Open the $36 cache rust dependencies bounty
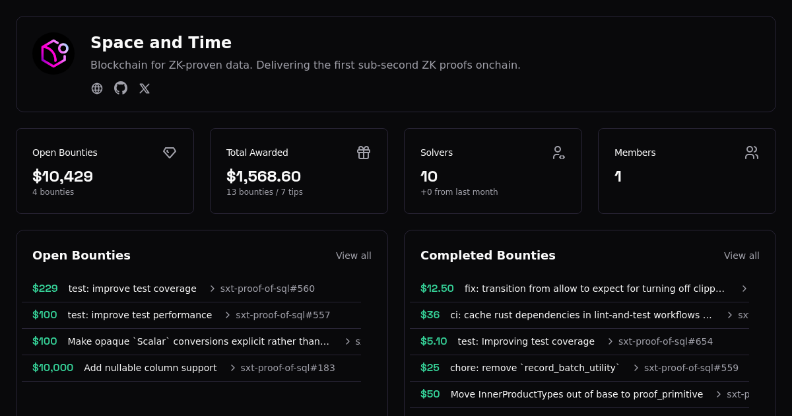This screenshot has height=416, width=792. point(581,315)
